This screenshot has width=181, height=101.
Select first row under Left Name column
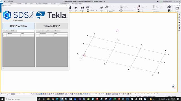tap(14, 36)
